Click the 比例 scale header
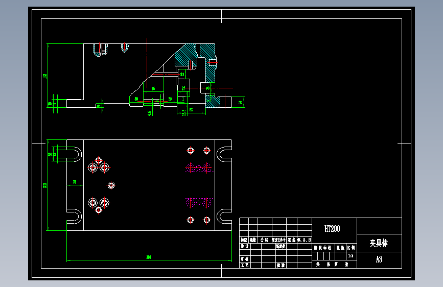Image resolution: width=443 pixels, height=287 pixels. click(x=351, y=248)
